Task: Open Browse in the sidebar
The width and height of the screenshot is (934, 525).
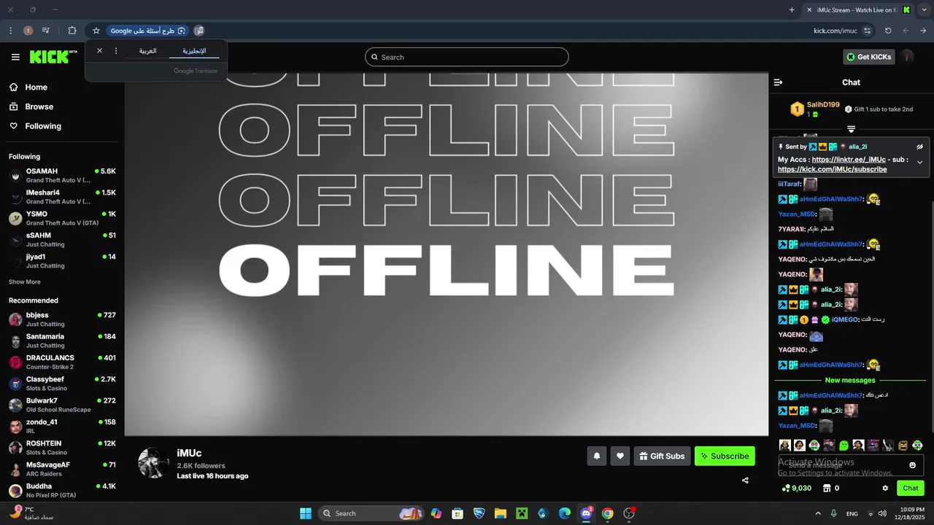Action: point(31,106)
